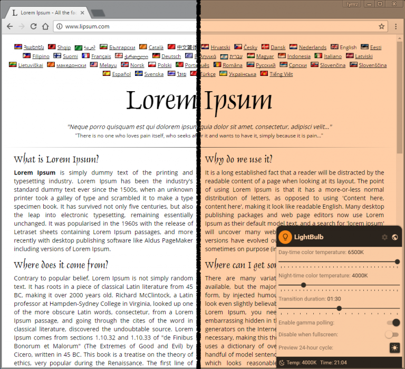Screen dimensions: 405x369
Task: Start the 24-hour cycle preview sun button
Action: coord(394,348)
